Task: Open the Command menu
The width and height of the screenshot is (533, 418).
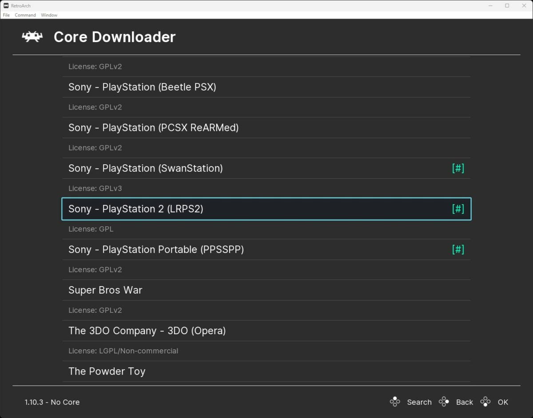Action: pos(25,15)
